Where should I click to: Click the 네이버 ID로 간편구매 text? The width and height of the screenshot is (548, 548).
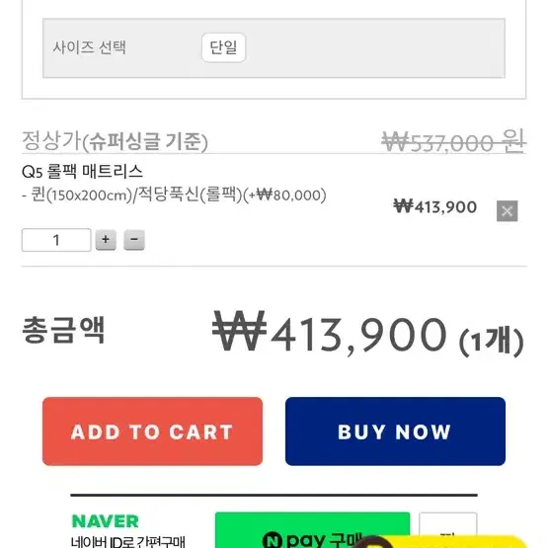tap(128, 542)
